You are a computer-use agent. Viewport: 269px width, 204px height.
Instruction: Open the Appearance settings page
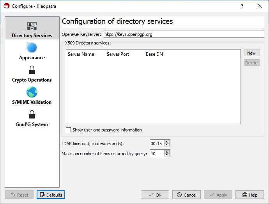coord(32,51)
